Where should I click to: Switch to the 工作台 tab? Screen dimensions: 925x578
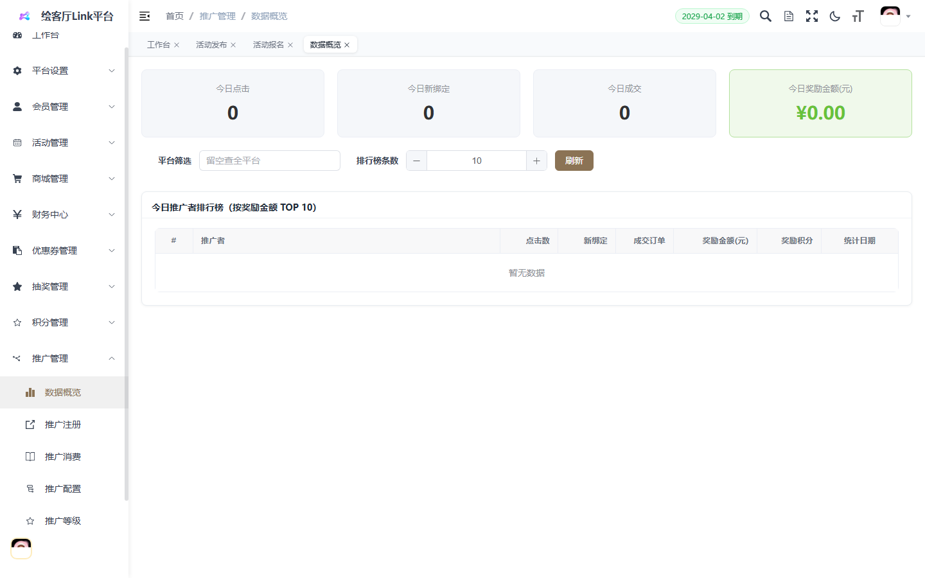tap(159, 45)
